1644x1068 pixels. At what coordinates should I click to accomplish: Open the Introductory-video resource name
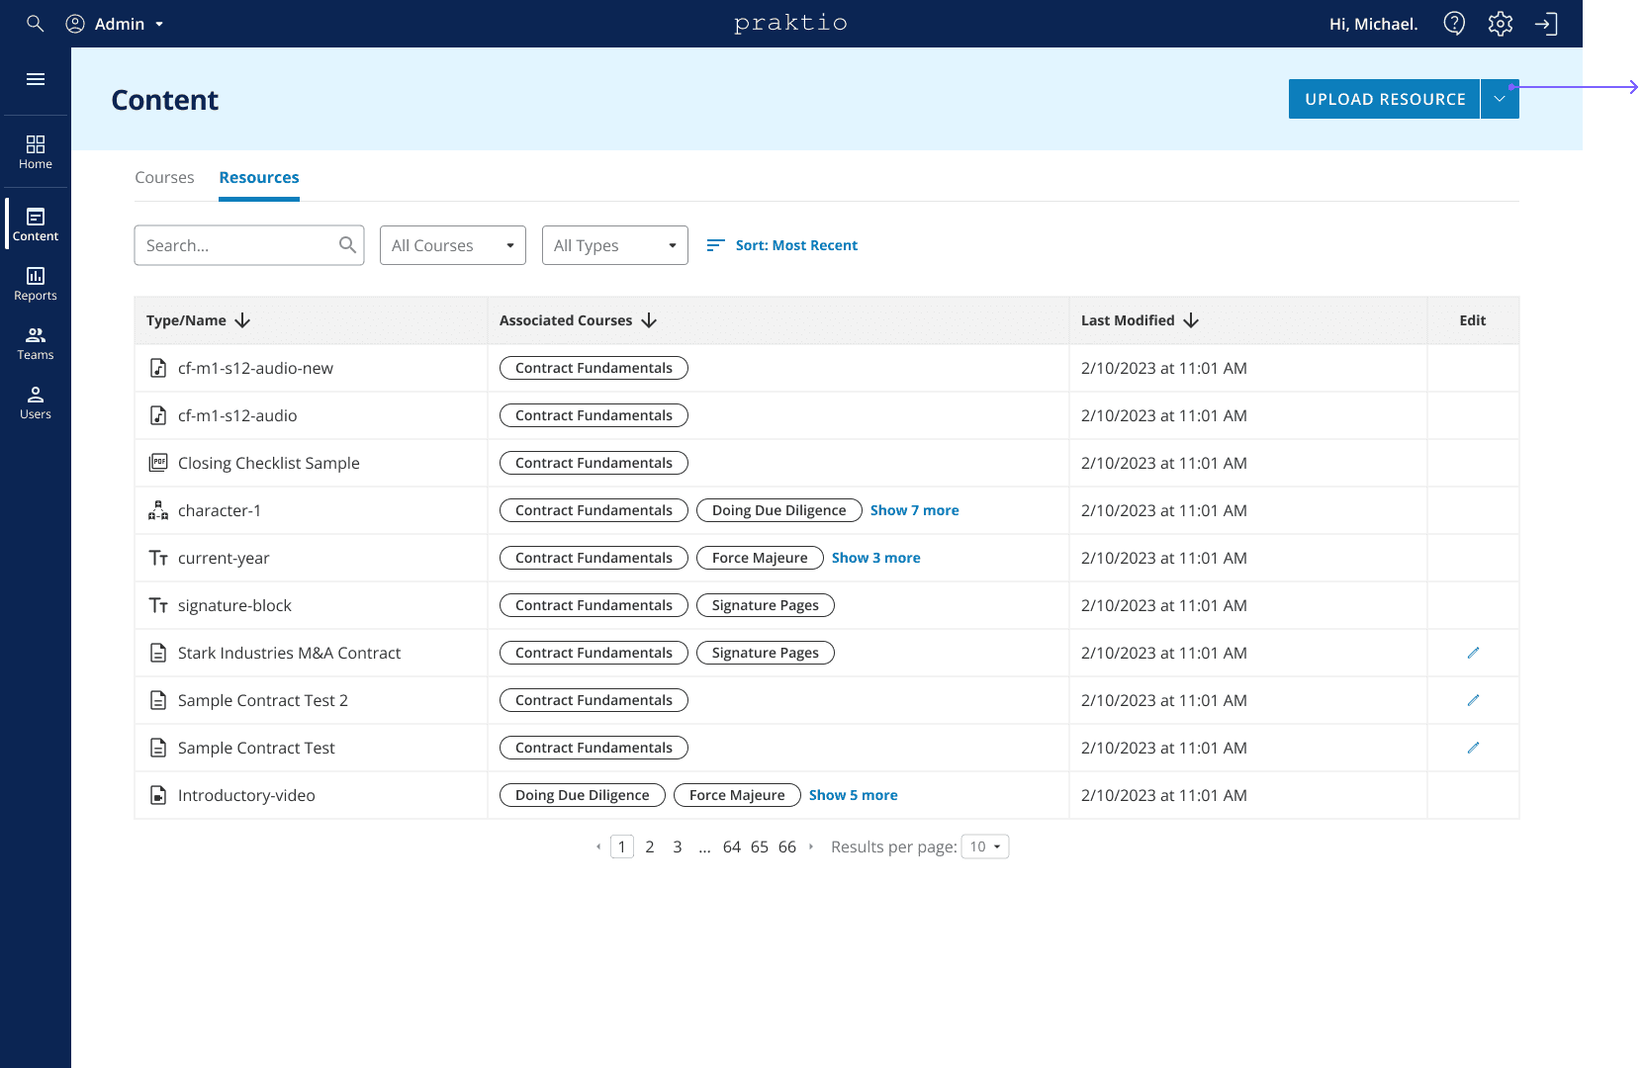(x=246, y=795)
